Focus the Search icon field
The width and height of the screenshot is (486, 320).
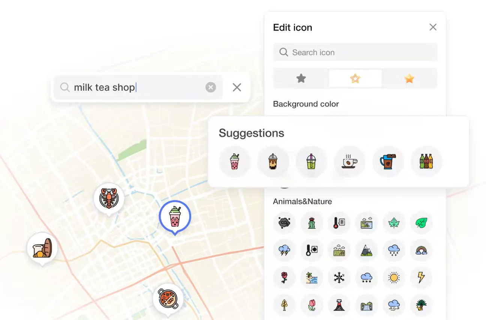[355, 52]
